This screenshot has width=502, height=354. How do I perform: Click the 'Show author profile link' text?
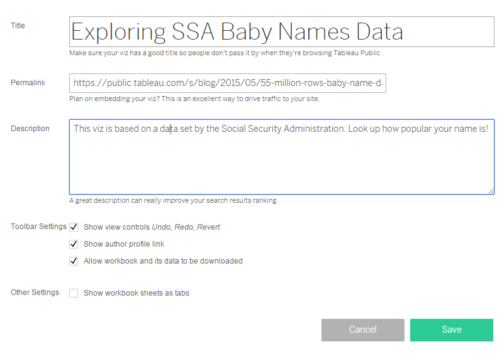coord(124,244)
